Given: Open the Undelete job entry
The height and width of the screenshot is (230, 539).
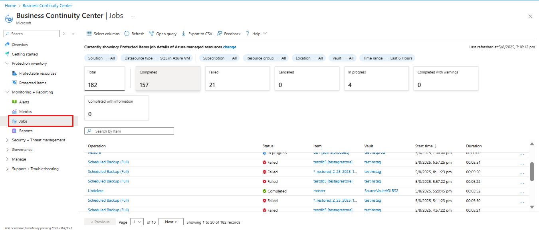Looking at the screenshot, I should tap(95, 190).
